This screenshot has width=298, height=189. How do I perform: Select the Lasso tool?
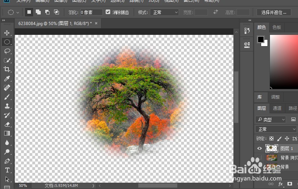[x=7, y=51]
